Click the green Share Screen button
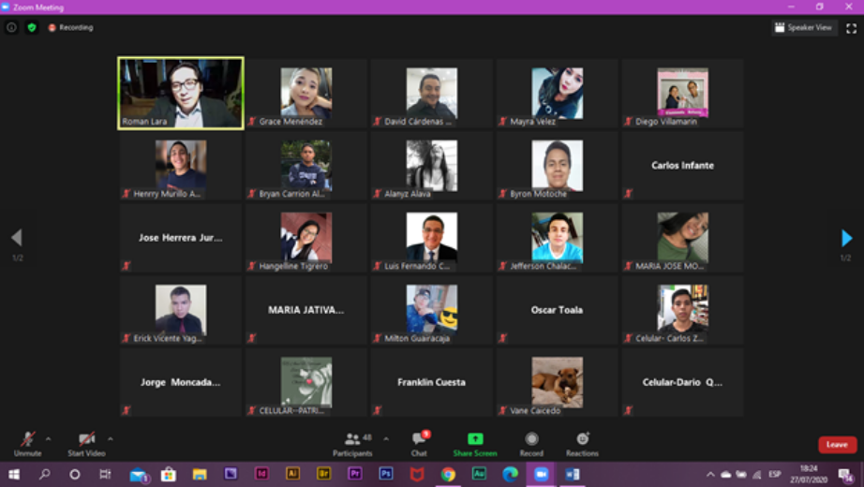This screenshot has height=487, width=864. (475, 444)
